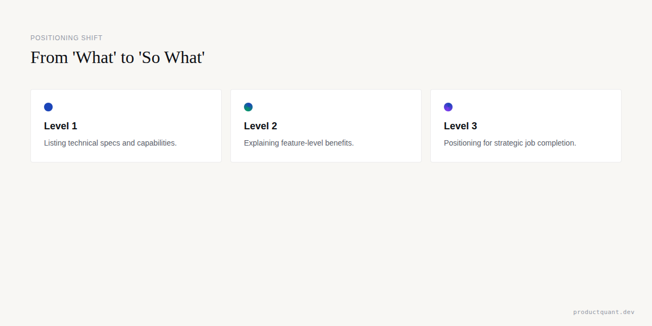Click the purple dot in Level 3 card

click(x=448, y=107)
